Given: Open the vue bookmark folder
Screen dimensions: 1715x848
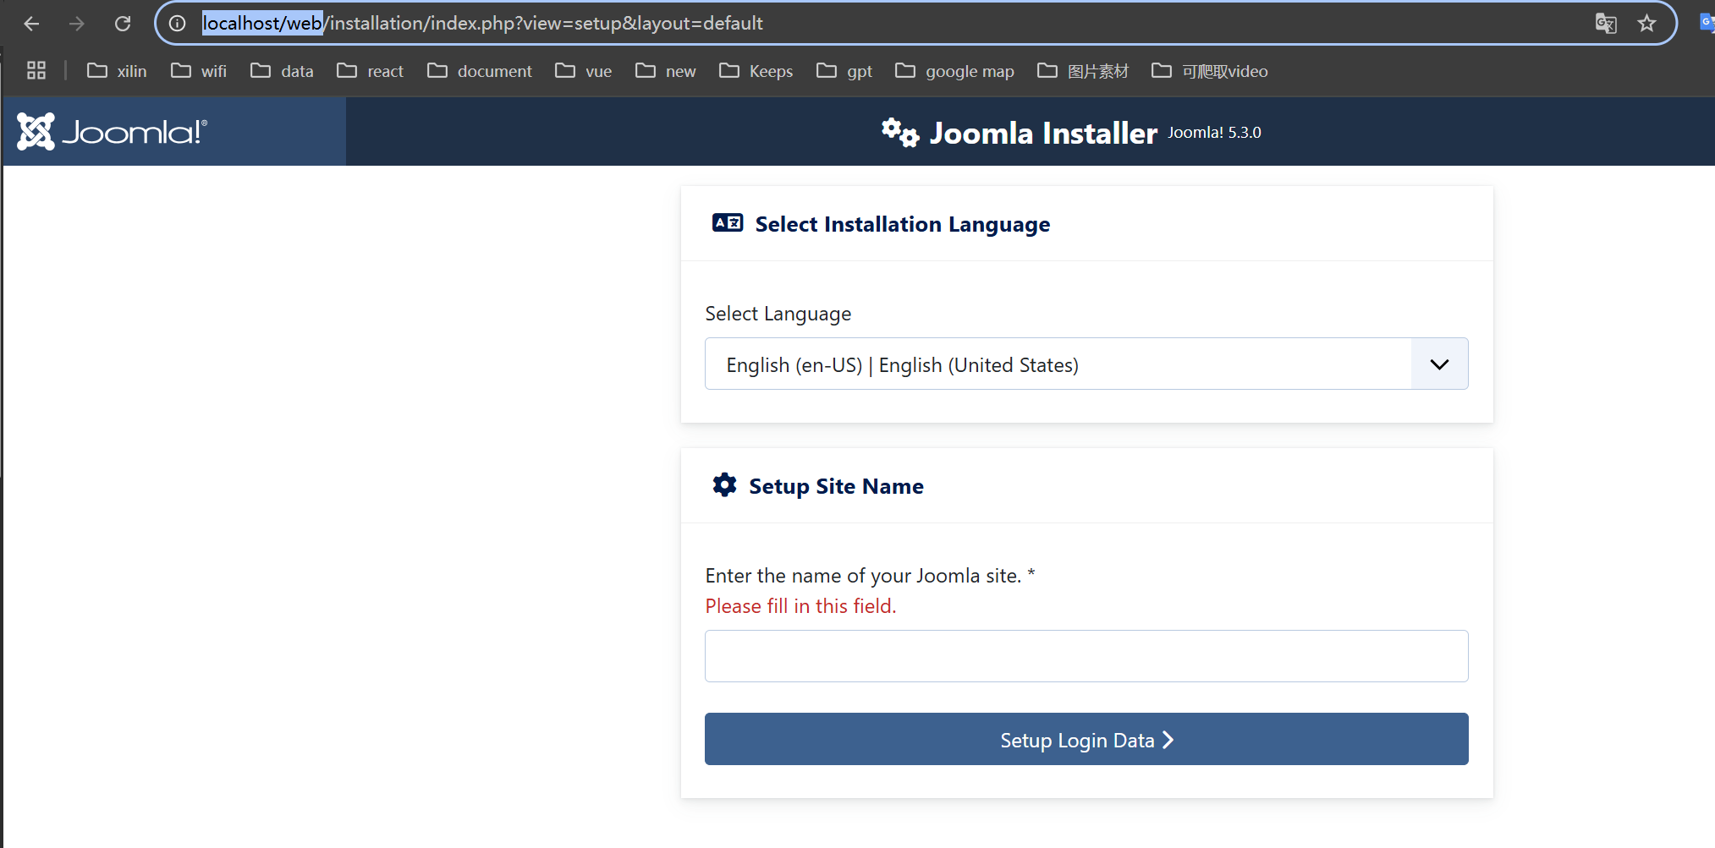Looking at the screenshot, I should [x=583, y=71].
